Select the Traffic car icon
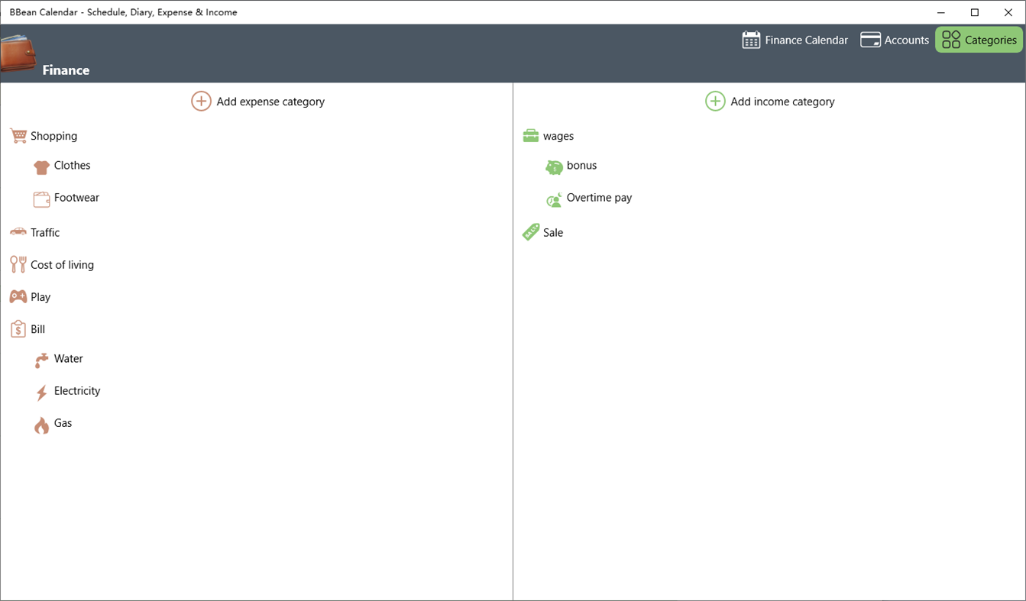Viewport: 1026px width, 601px height. coord(17,231)
